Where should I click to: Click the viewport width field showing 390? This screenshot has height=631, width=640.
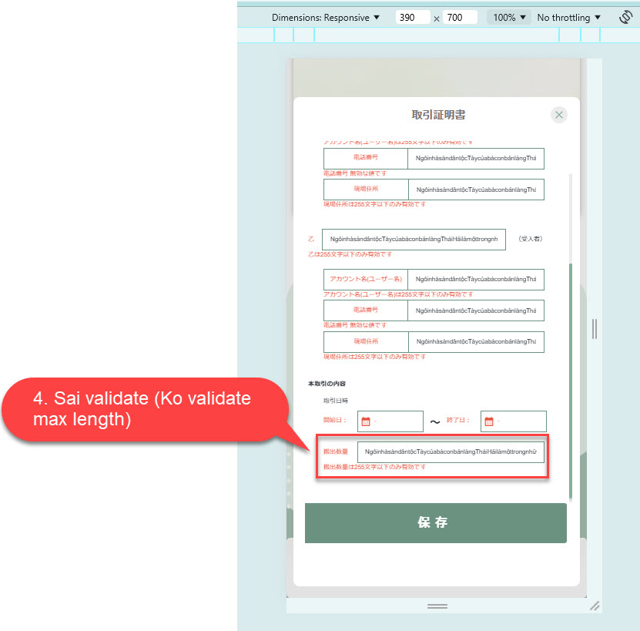[x=413, y=17]
